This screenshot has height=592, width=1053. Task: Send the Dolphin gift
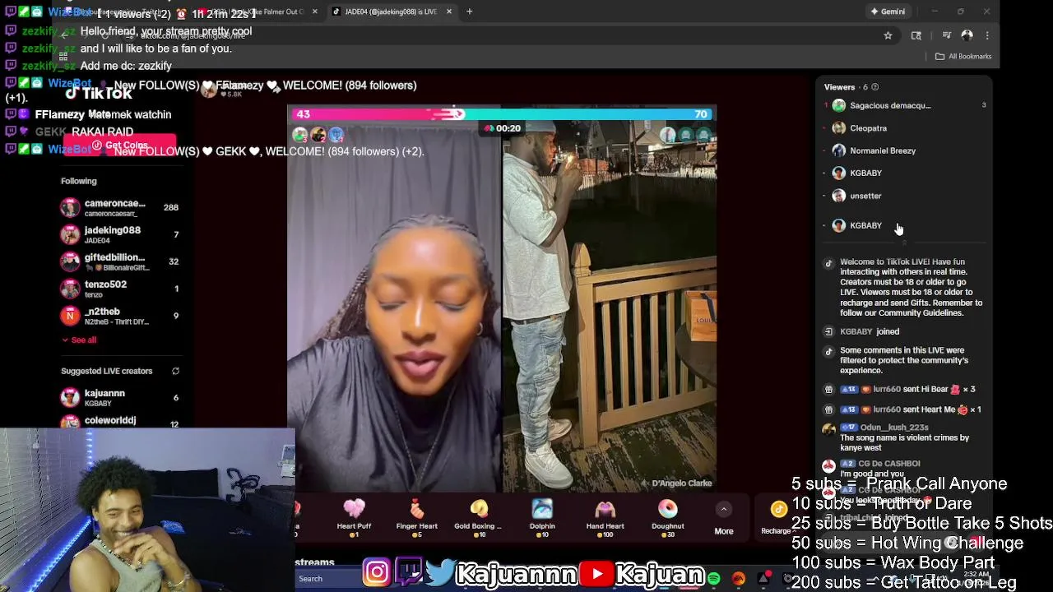point(542,518)
